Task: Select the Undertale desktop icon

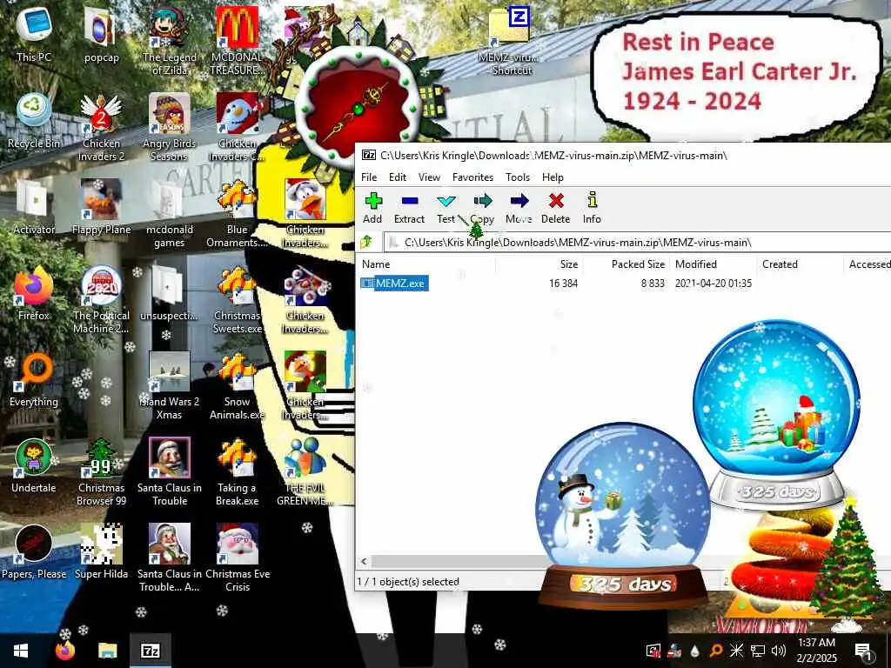Action: coord(34,466)
